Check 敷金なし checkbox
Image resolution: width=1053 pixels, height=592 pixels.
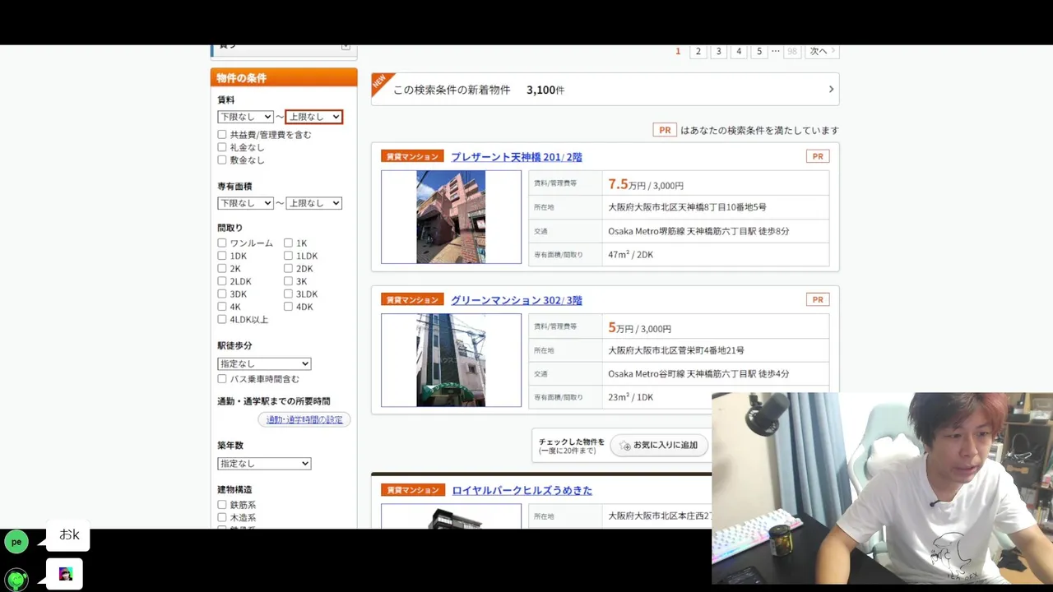222,160
